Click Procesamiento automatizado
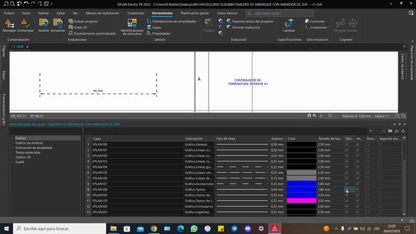This screenshot has width=416, height=234. point(92,33)
